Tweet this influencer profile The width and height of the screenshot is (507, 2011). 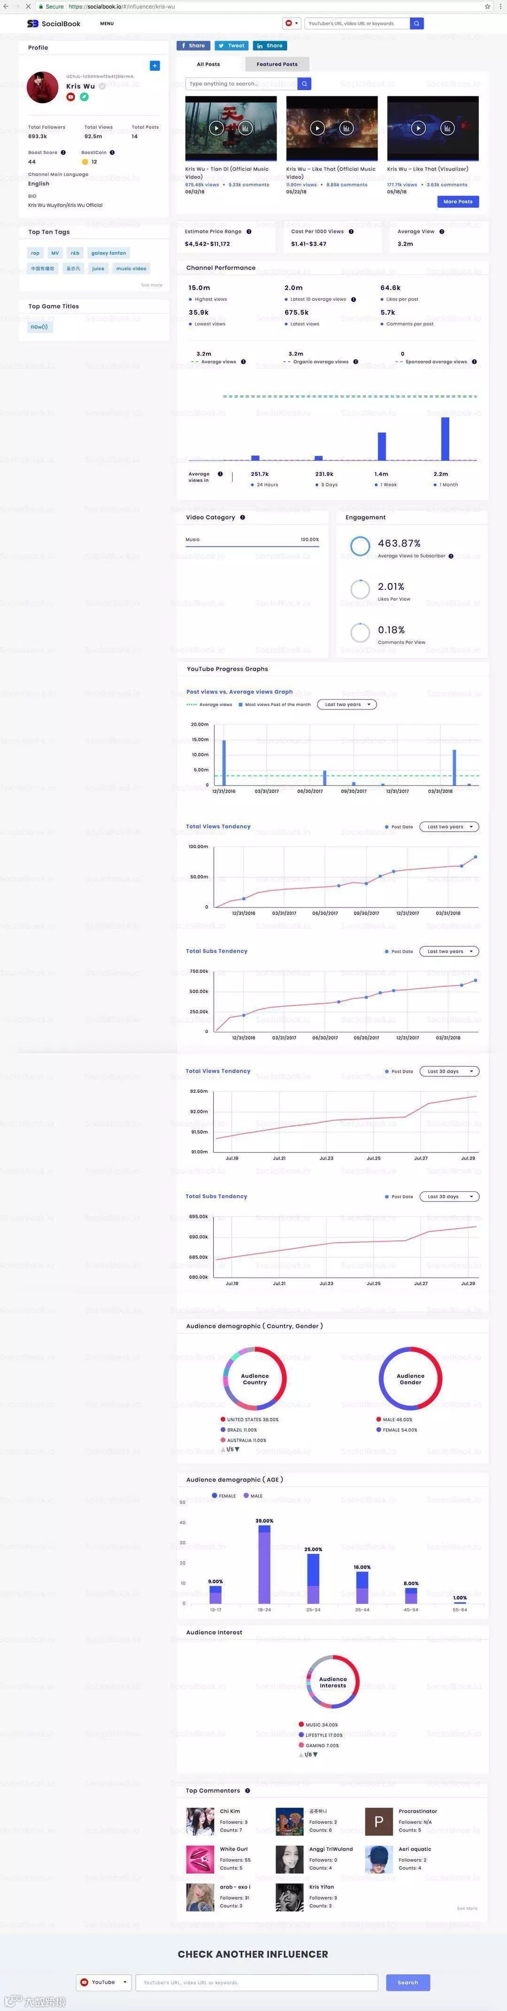pyautogui.click(x=231, y=45)
